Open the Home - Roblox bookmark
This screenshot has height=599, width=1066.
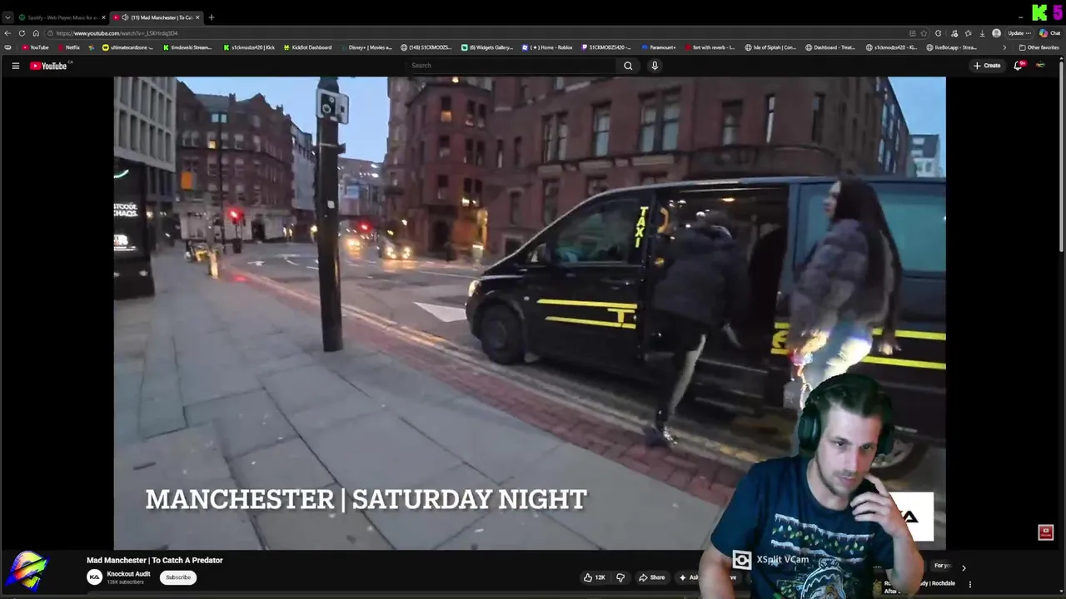[547, 47]
